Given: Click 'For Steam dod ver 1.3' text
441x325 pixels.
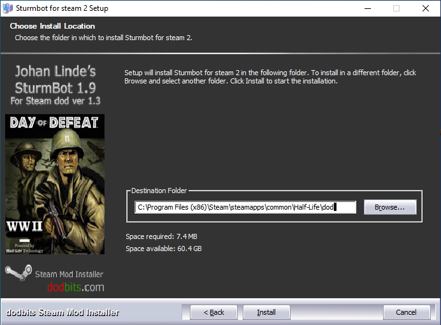Looking at the screenshot, I should [55, 101].
